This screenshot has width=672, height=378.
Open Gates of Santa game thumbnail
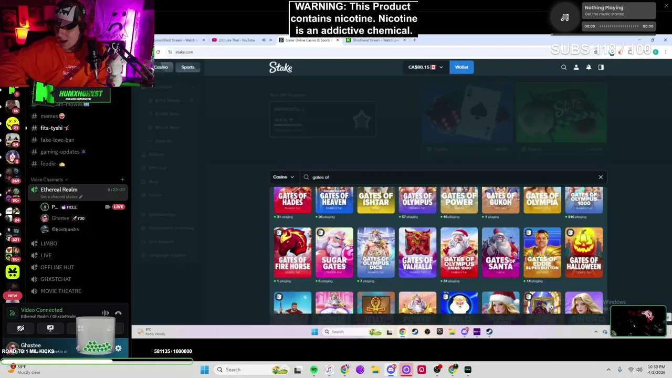pyautogui.click(x=501, y=253)
